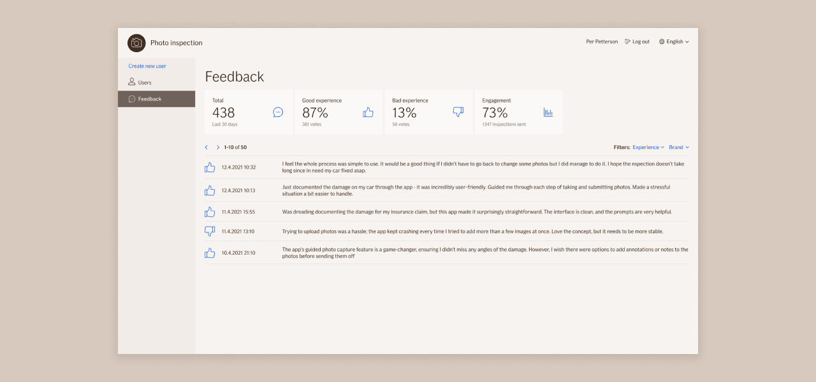Click the '56 votes' label
This screenshot has width=816, height=382.
(x=401, y=124)
